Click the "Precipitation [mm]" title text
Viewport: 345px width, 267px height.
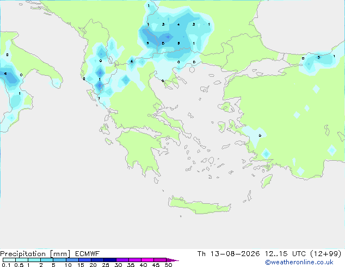point(35,254)
